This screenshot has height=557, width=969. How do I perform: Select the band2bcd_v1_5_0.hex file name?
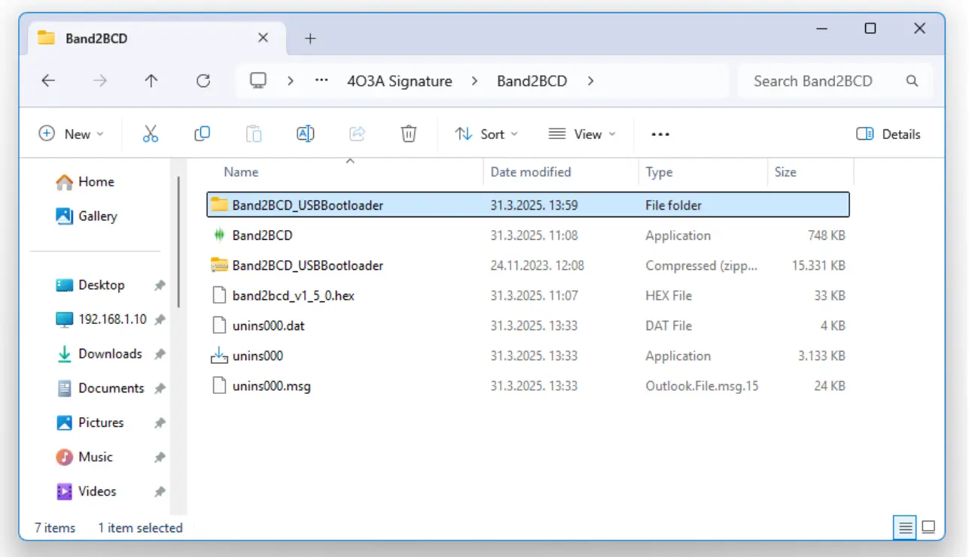coord(294,295)
